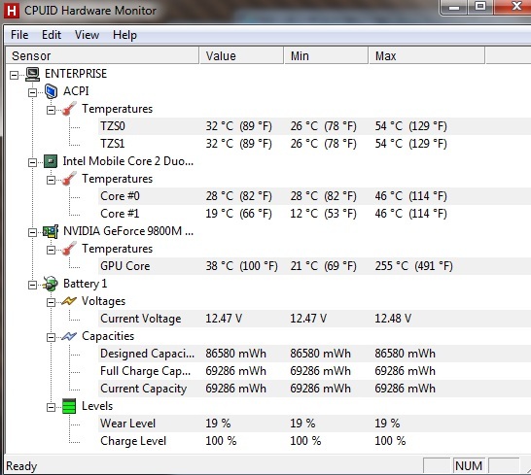
Task: Click the Min column header
Action: (326, 55)
